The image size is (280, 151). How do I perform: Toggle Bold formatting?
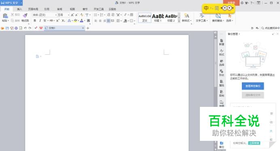[35, 21]
